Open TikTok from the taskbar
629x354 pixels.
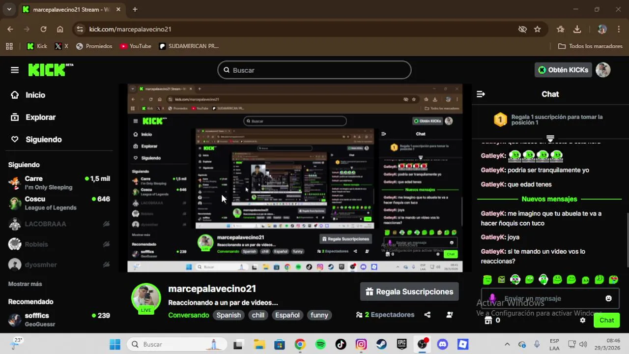pos(341,344)
